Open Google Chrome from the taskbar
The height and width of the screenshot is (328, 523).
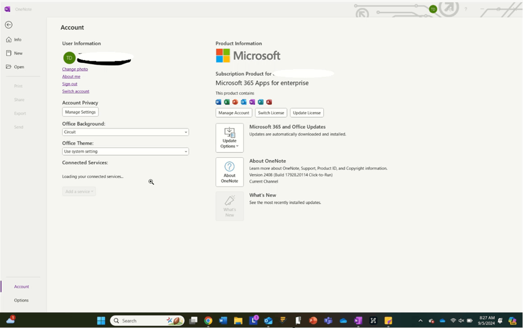[208, 320]
